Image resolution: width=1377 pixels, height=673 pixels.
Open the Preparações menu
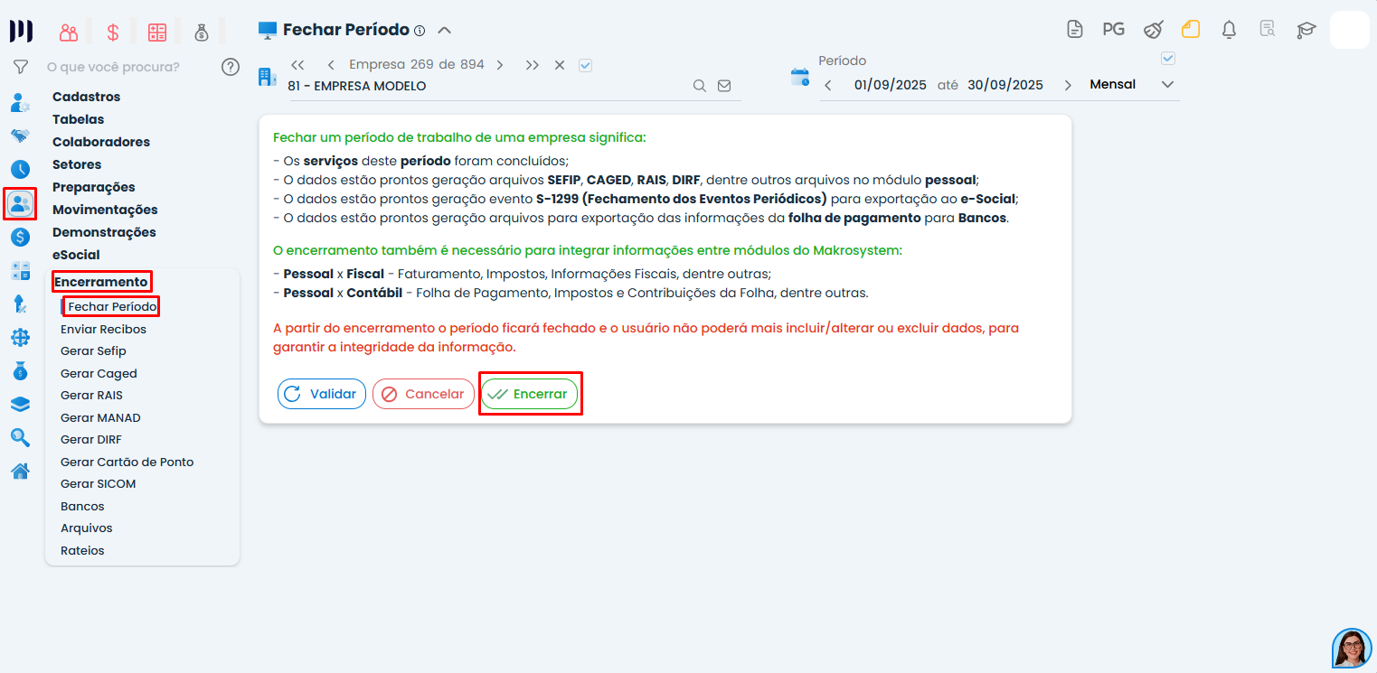[x=94, y=187]
